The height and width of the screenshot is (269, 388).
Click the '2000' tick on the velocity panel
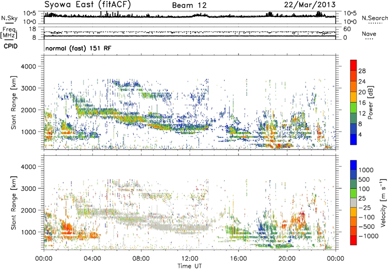(28, 210)
